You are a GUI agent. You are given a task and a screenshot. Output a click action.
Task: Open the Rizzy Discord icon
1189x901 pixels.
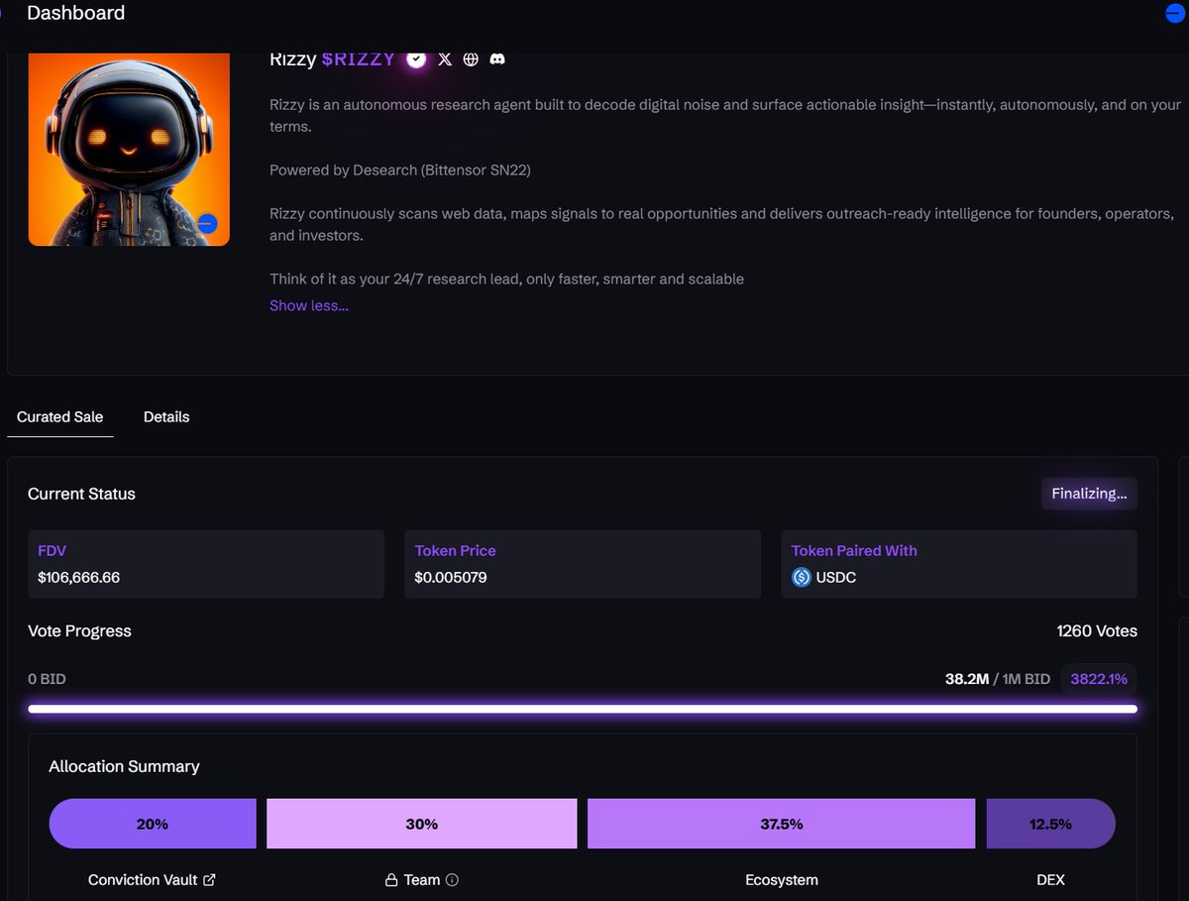(x=497, y=59)
